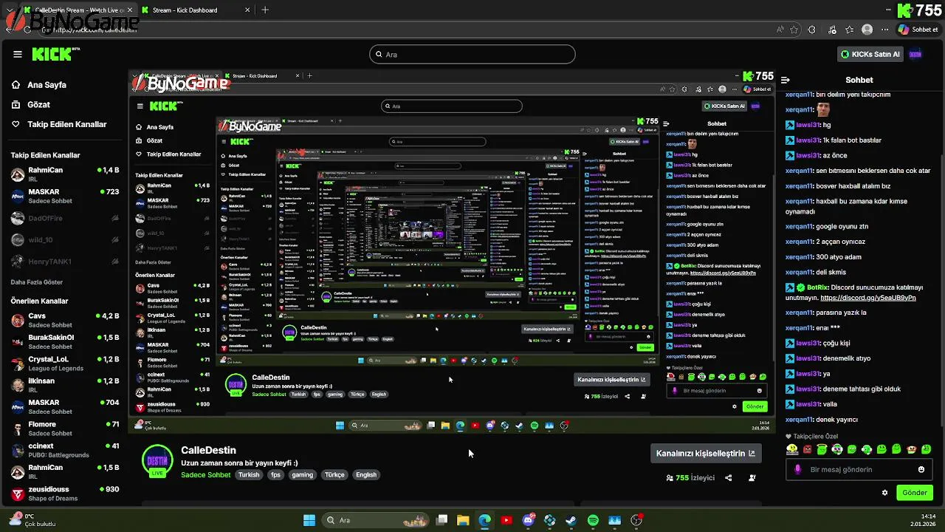
Task: Open Gözat in the sidebar
Action: [x=31, y=105]
